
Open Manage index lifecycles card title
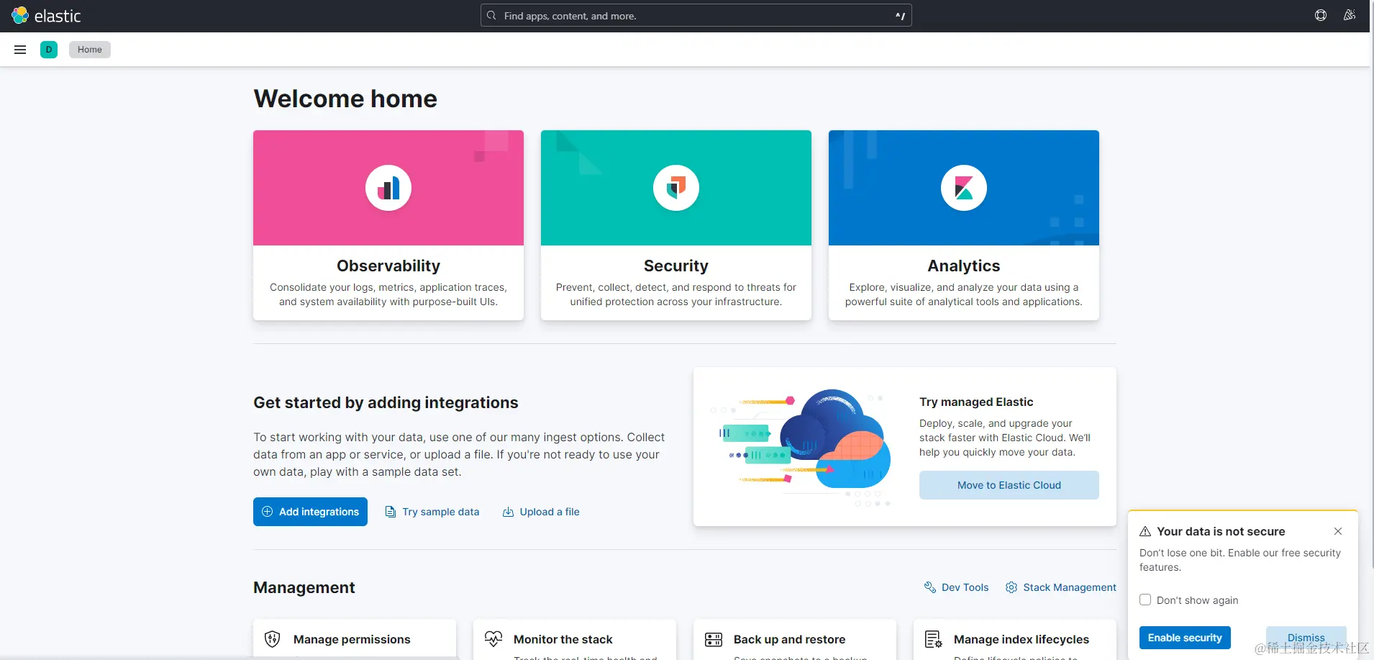tap(1022, 639)
